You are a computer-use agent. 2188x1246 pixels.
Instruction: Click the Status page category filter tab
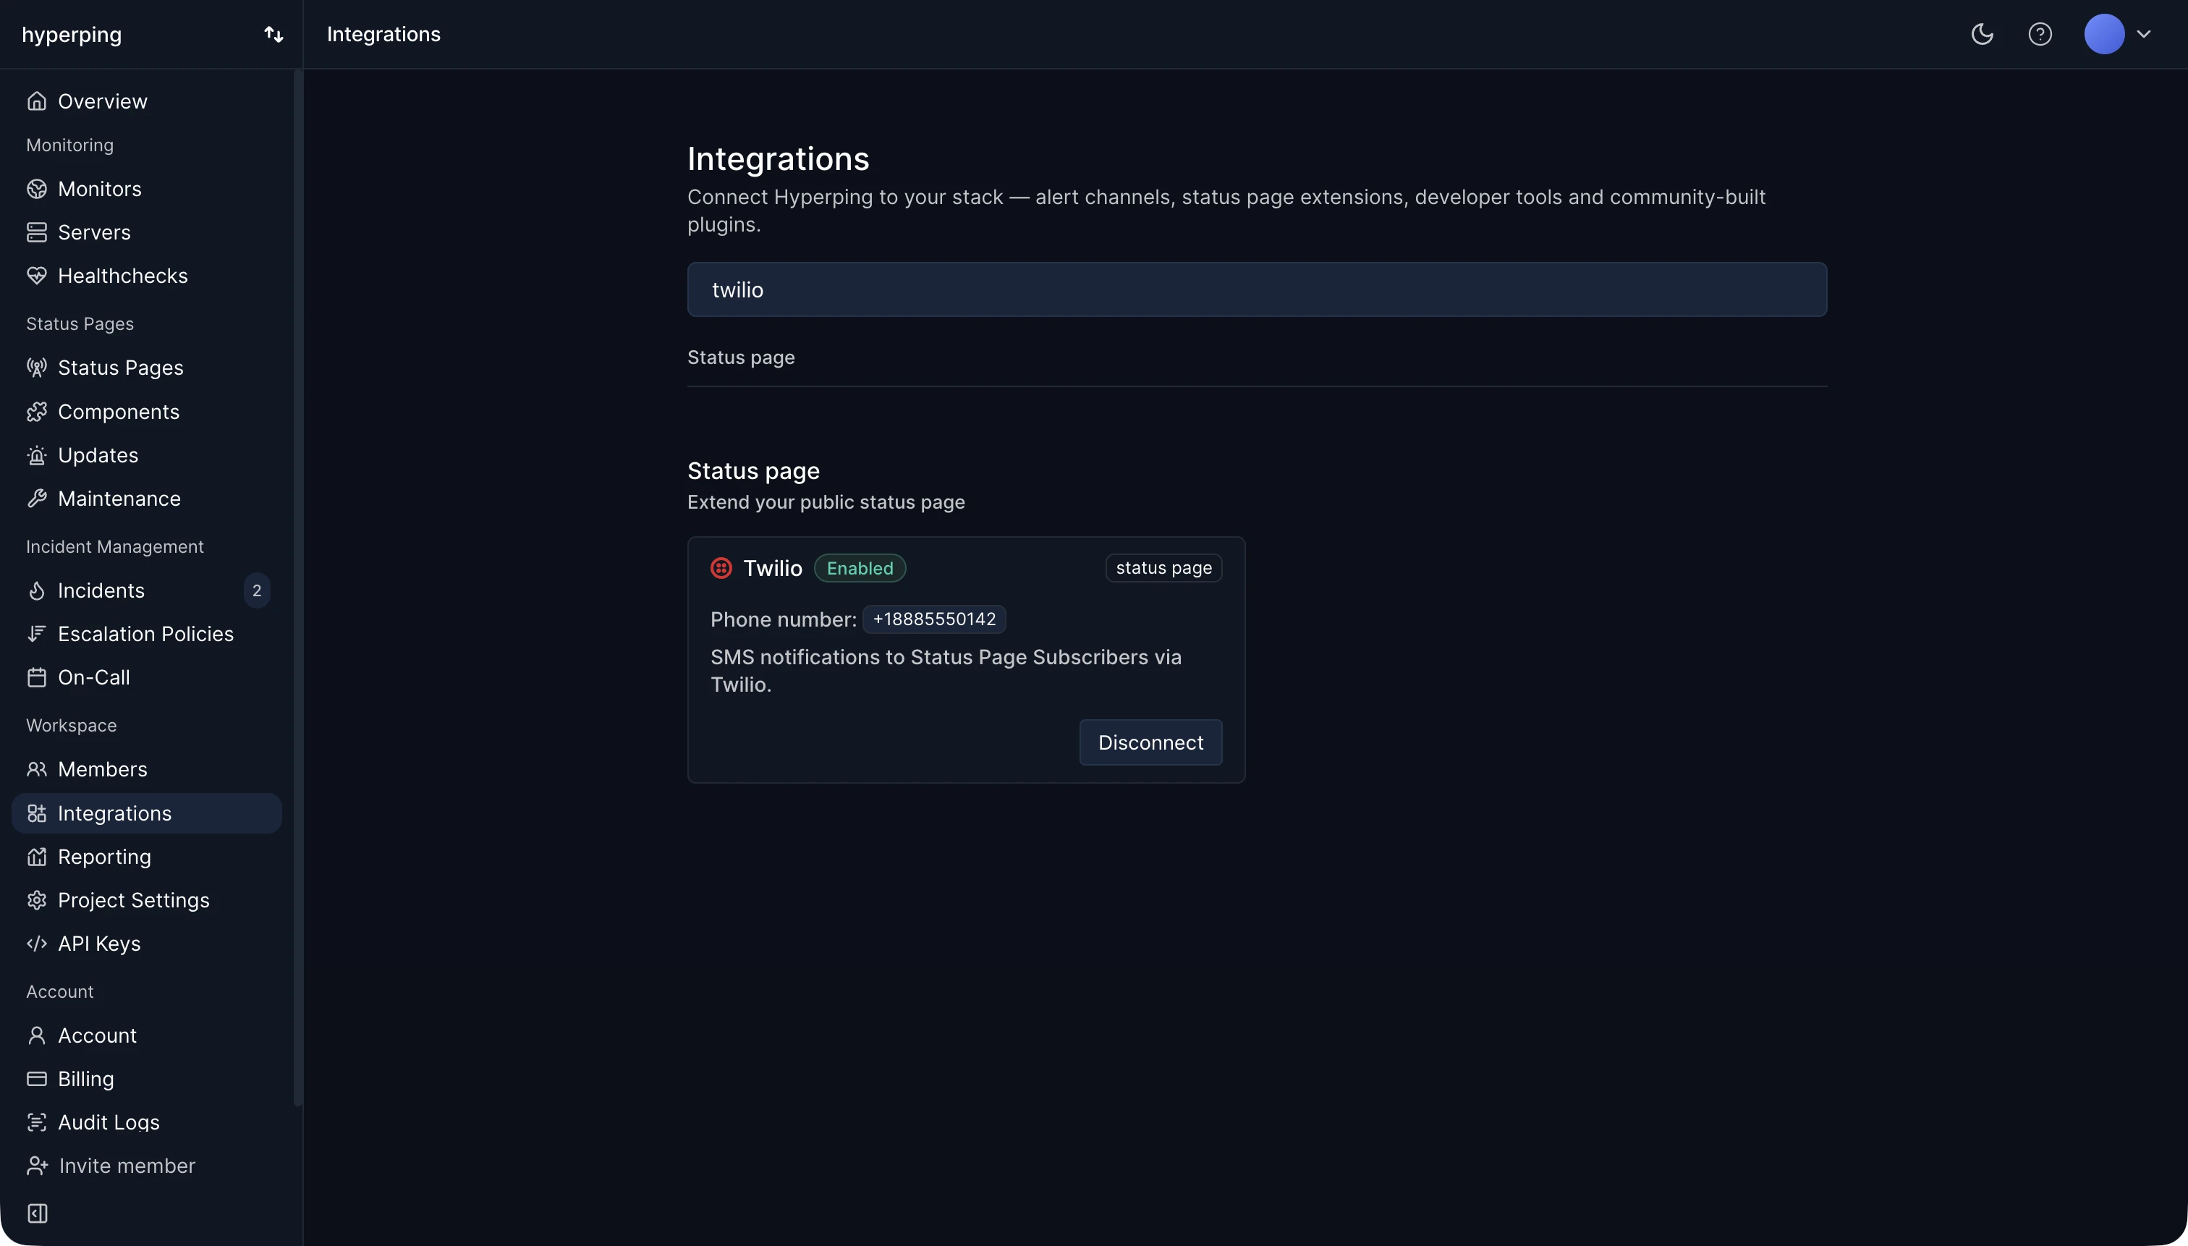[x=741, y=357]
